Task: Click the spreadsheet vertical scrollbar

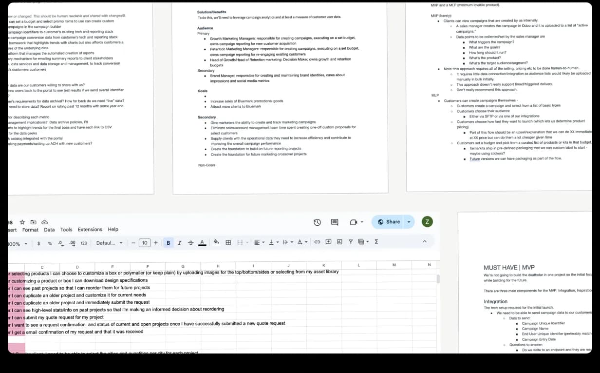Action: [x=438, y=279]
